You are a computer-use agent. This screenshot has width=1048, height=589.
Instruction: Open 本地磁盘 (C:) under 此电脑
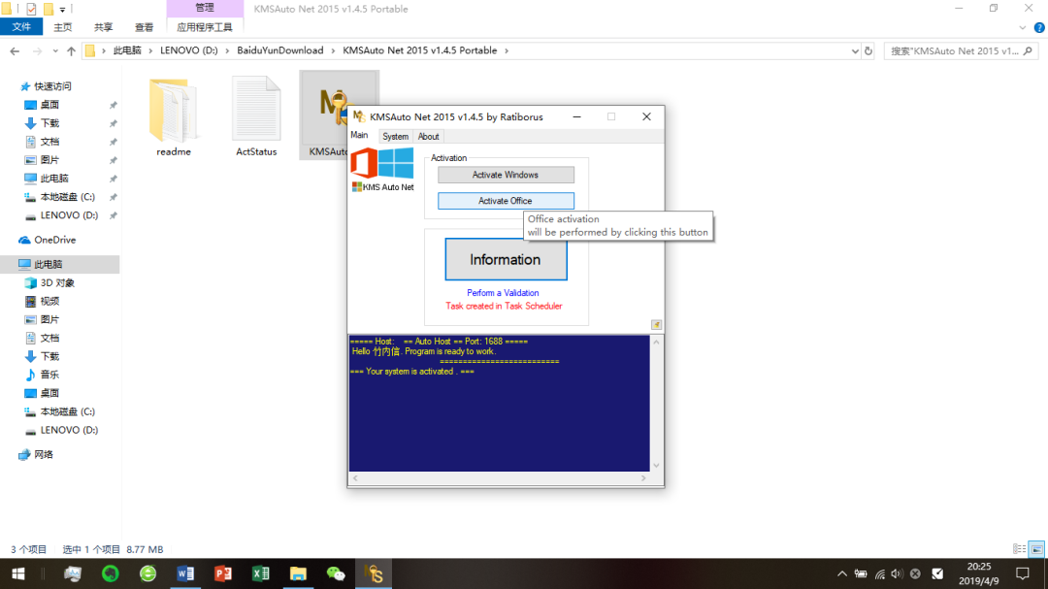pos(67,411)
